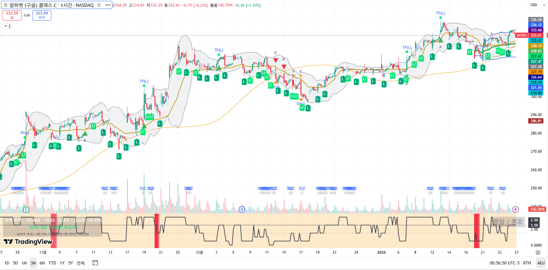
Task: Click the 중립 / 혼조 status label
Action: click(508, 222)
